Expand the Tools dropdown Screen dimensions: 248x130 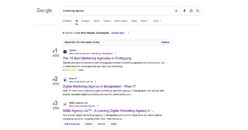pos(157,21)
